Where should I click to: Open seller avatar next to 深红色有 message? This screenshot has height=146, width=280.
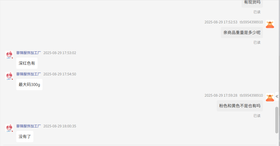click(9, 55)
